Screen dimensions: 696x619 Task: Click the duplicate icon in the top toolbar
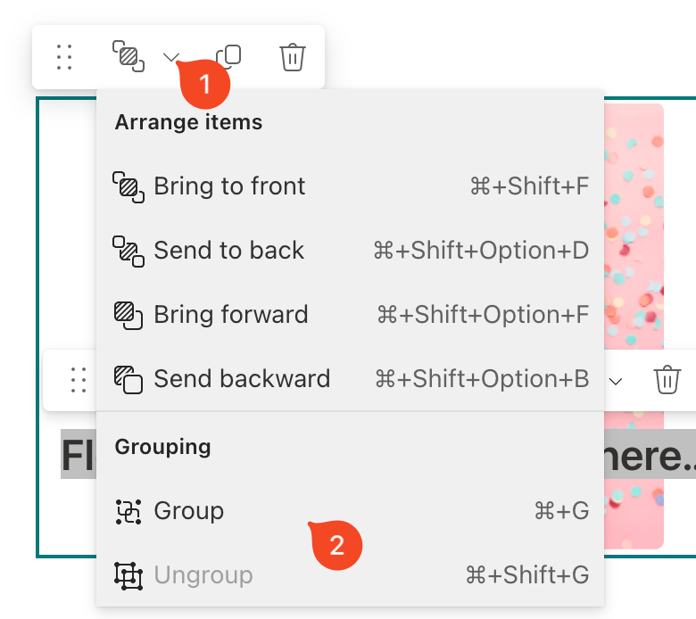pos(230,56)
